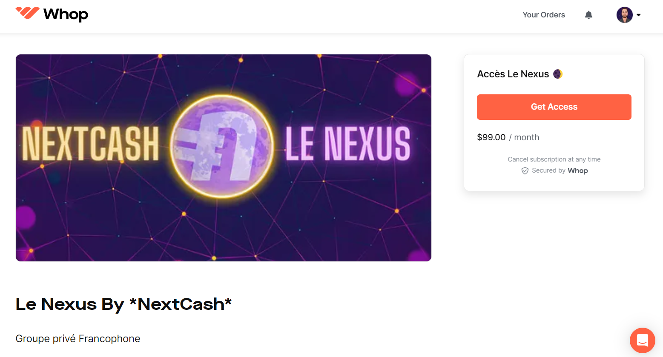Click the Secured by Whop link

(560, 171)
